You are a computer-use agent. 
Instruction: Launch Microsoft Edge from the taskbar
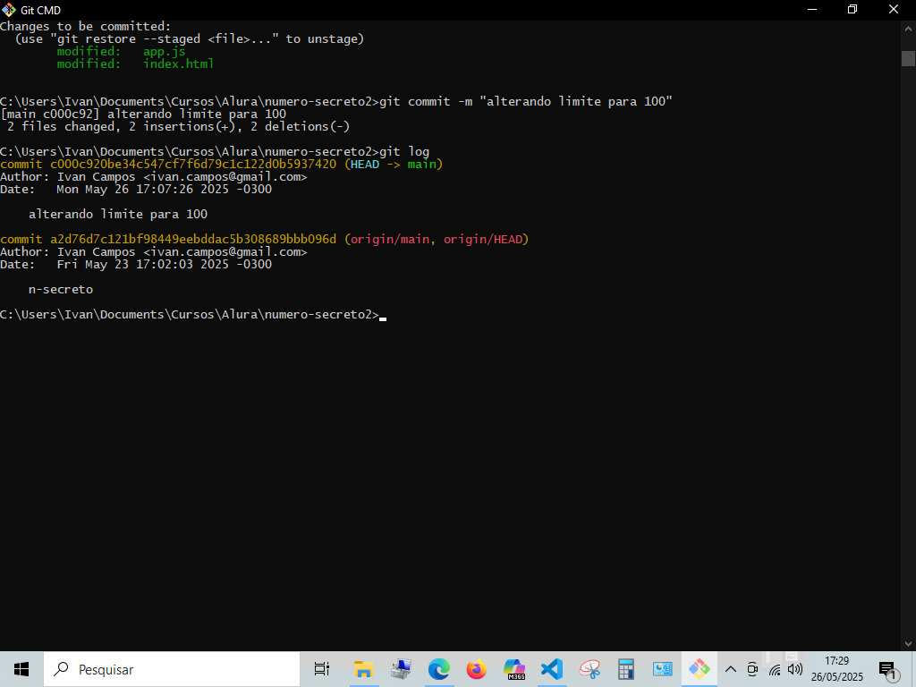[438, 669]
